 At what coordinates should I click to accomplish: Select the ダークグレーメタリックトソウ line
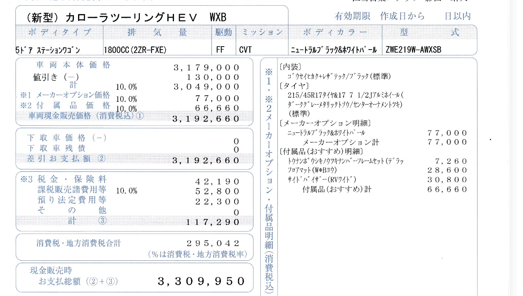(x=345, y=104)
